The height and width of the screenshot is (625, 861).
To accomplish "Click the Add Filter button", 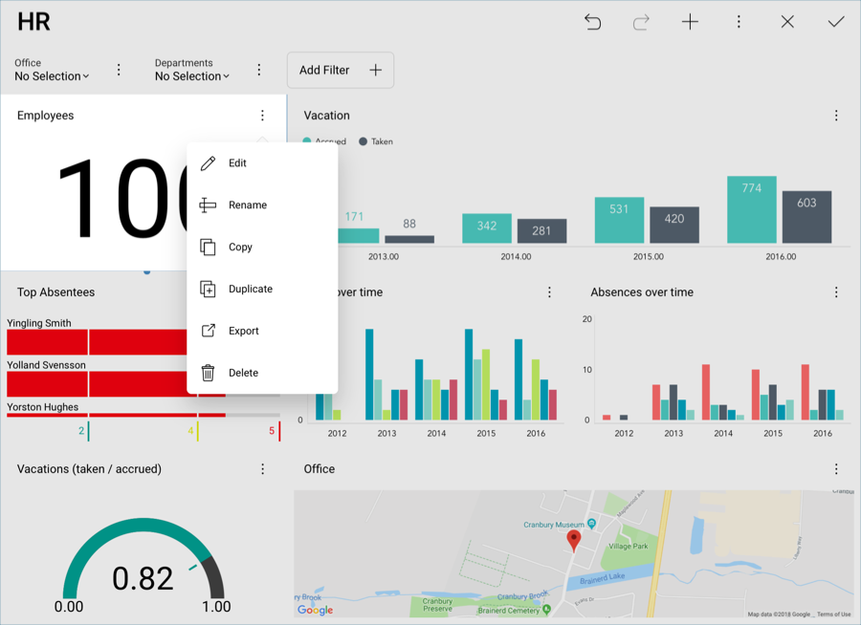I will pos(341,70).
